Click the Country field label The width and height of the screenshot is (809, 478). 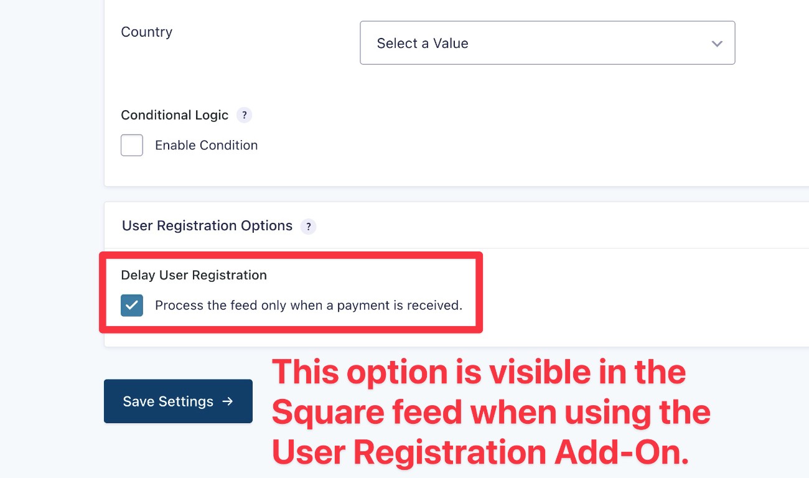tap(146, 32)
